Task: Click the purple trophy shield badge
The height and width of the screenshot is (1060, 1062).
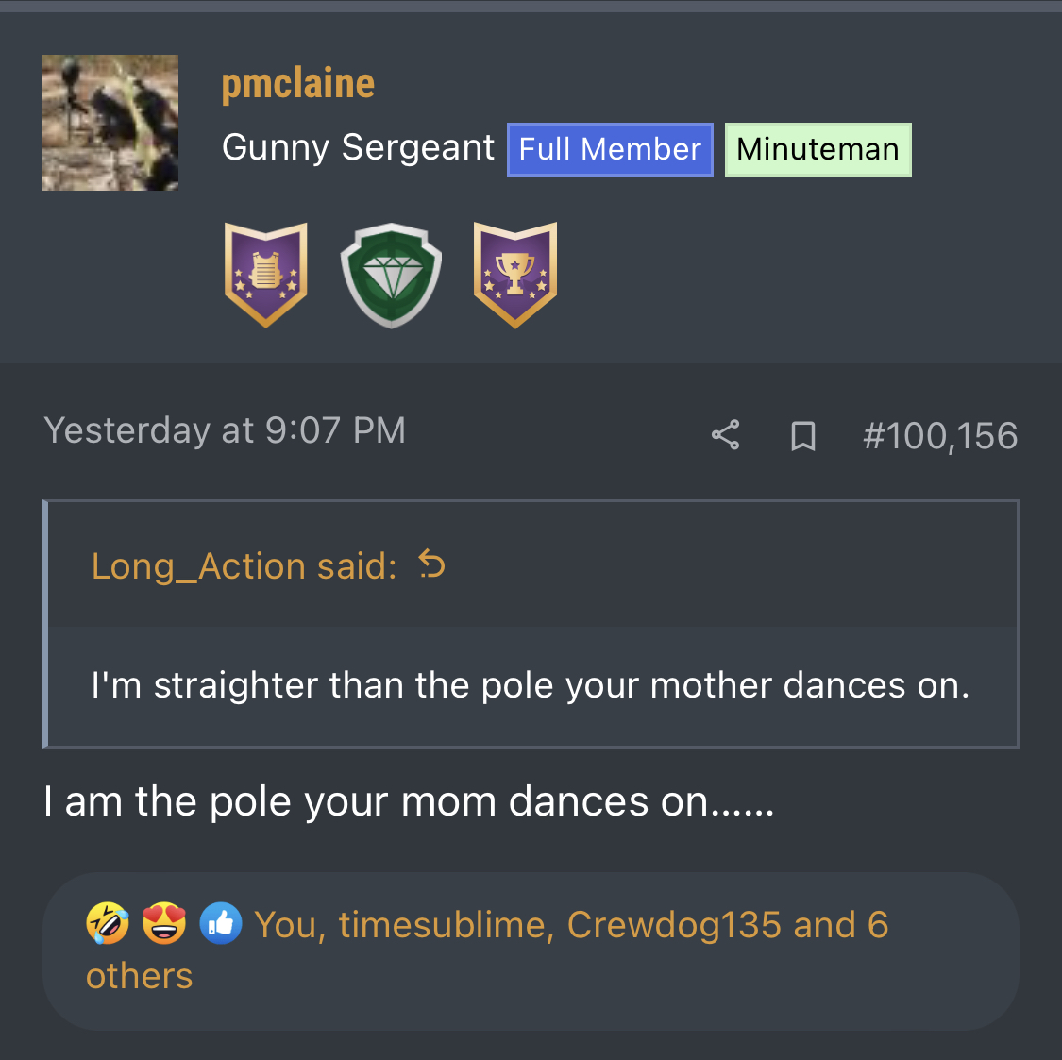Action: point(515,275)
